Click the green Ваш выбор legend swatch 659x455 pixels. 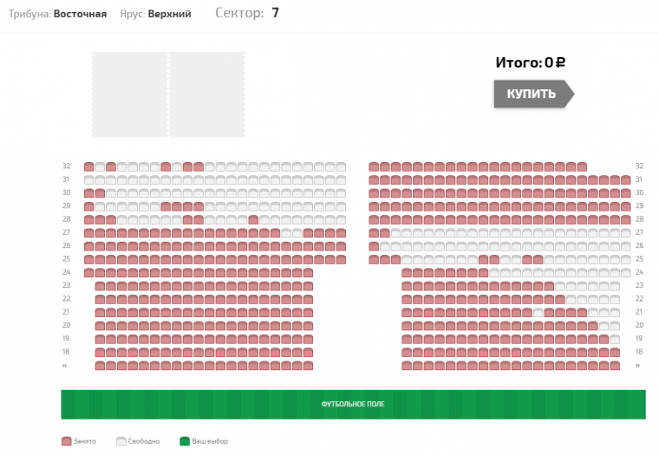[x=185, y=441]
